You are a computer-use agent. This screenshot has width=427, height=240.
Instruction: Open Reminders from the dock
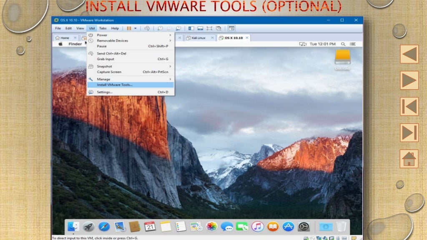(181, 226)
